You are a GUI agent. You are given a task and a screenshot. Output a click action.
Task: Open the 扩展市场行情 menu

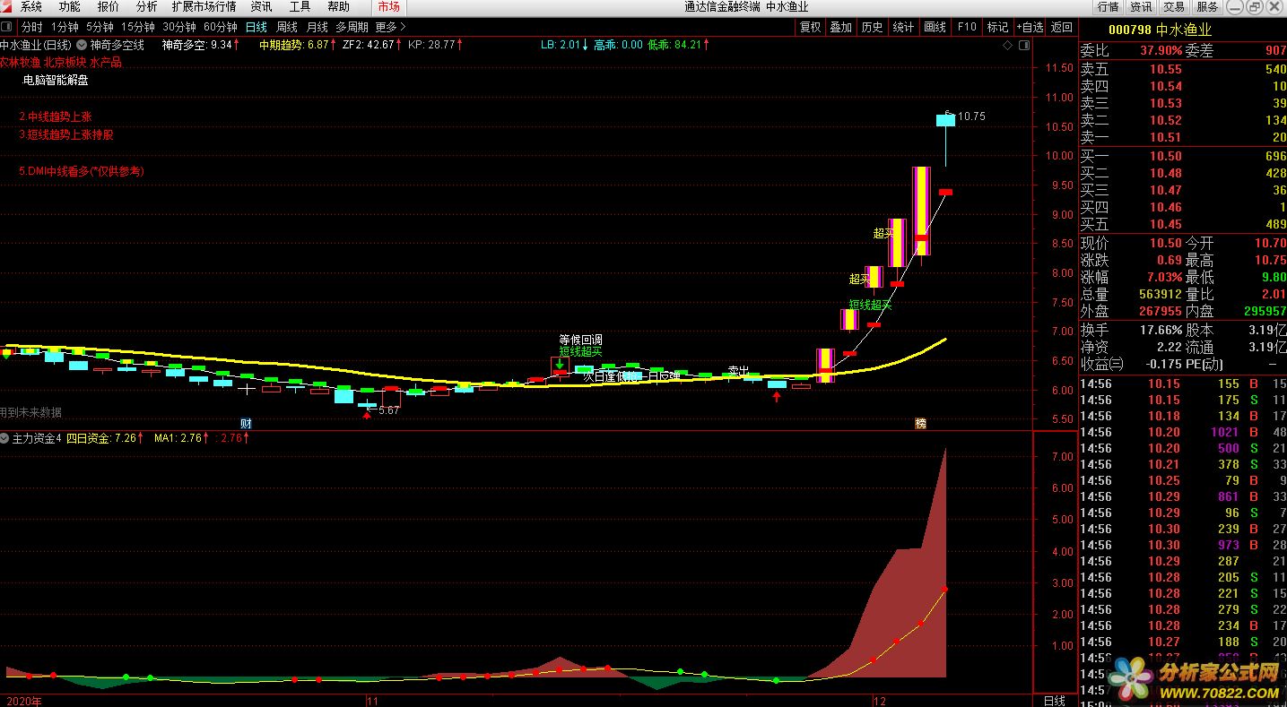tap(204, 6)
